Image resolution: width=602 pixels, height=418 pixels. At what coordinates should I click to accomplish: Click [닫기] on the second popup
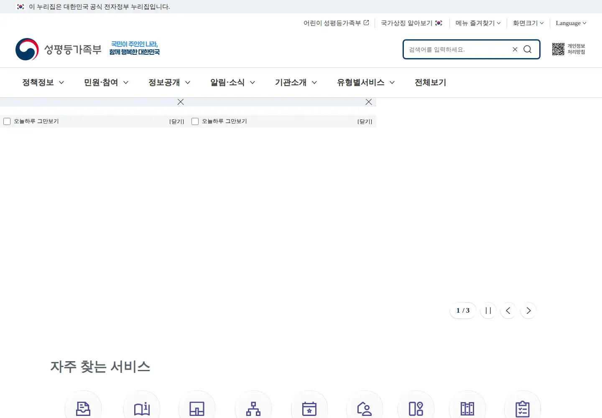click(365, 122)
